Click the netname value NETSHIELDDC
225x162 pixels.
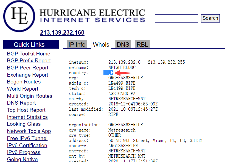pos(122,67)
